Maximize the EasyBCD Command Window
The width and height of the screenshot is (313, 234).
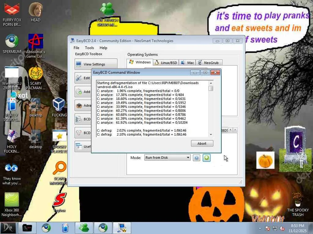[205, 73]
